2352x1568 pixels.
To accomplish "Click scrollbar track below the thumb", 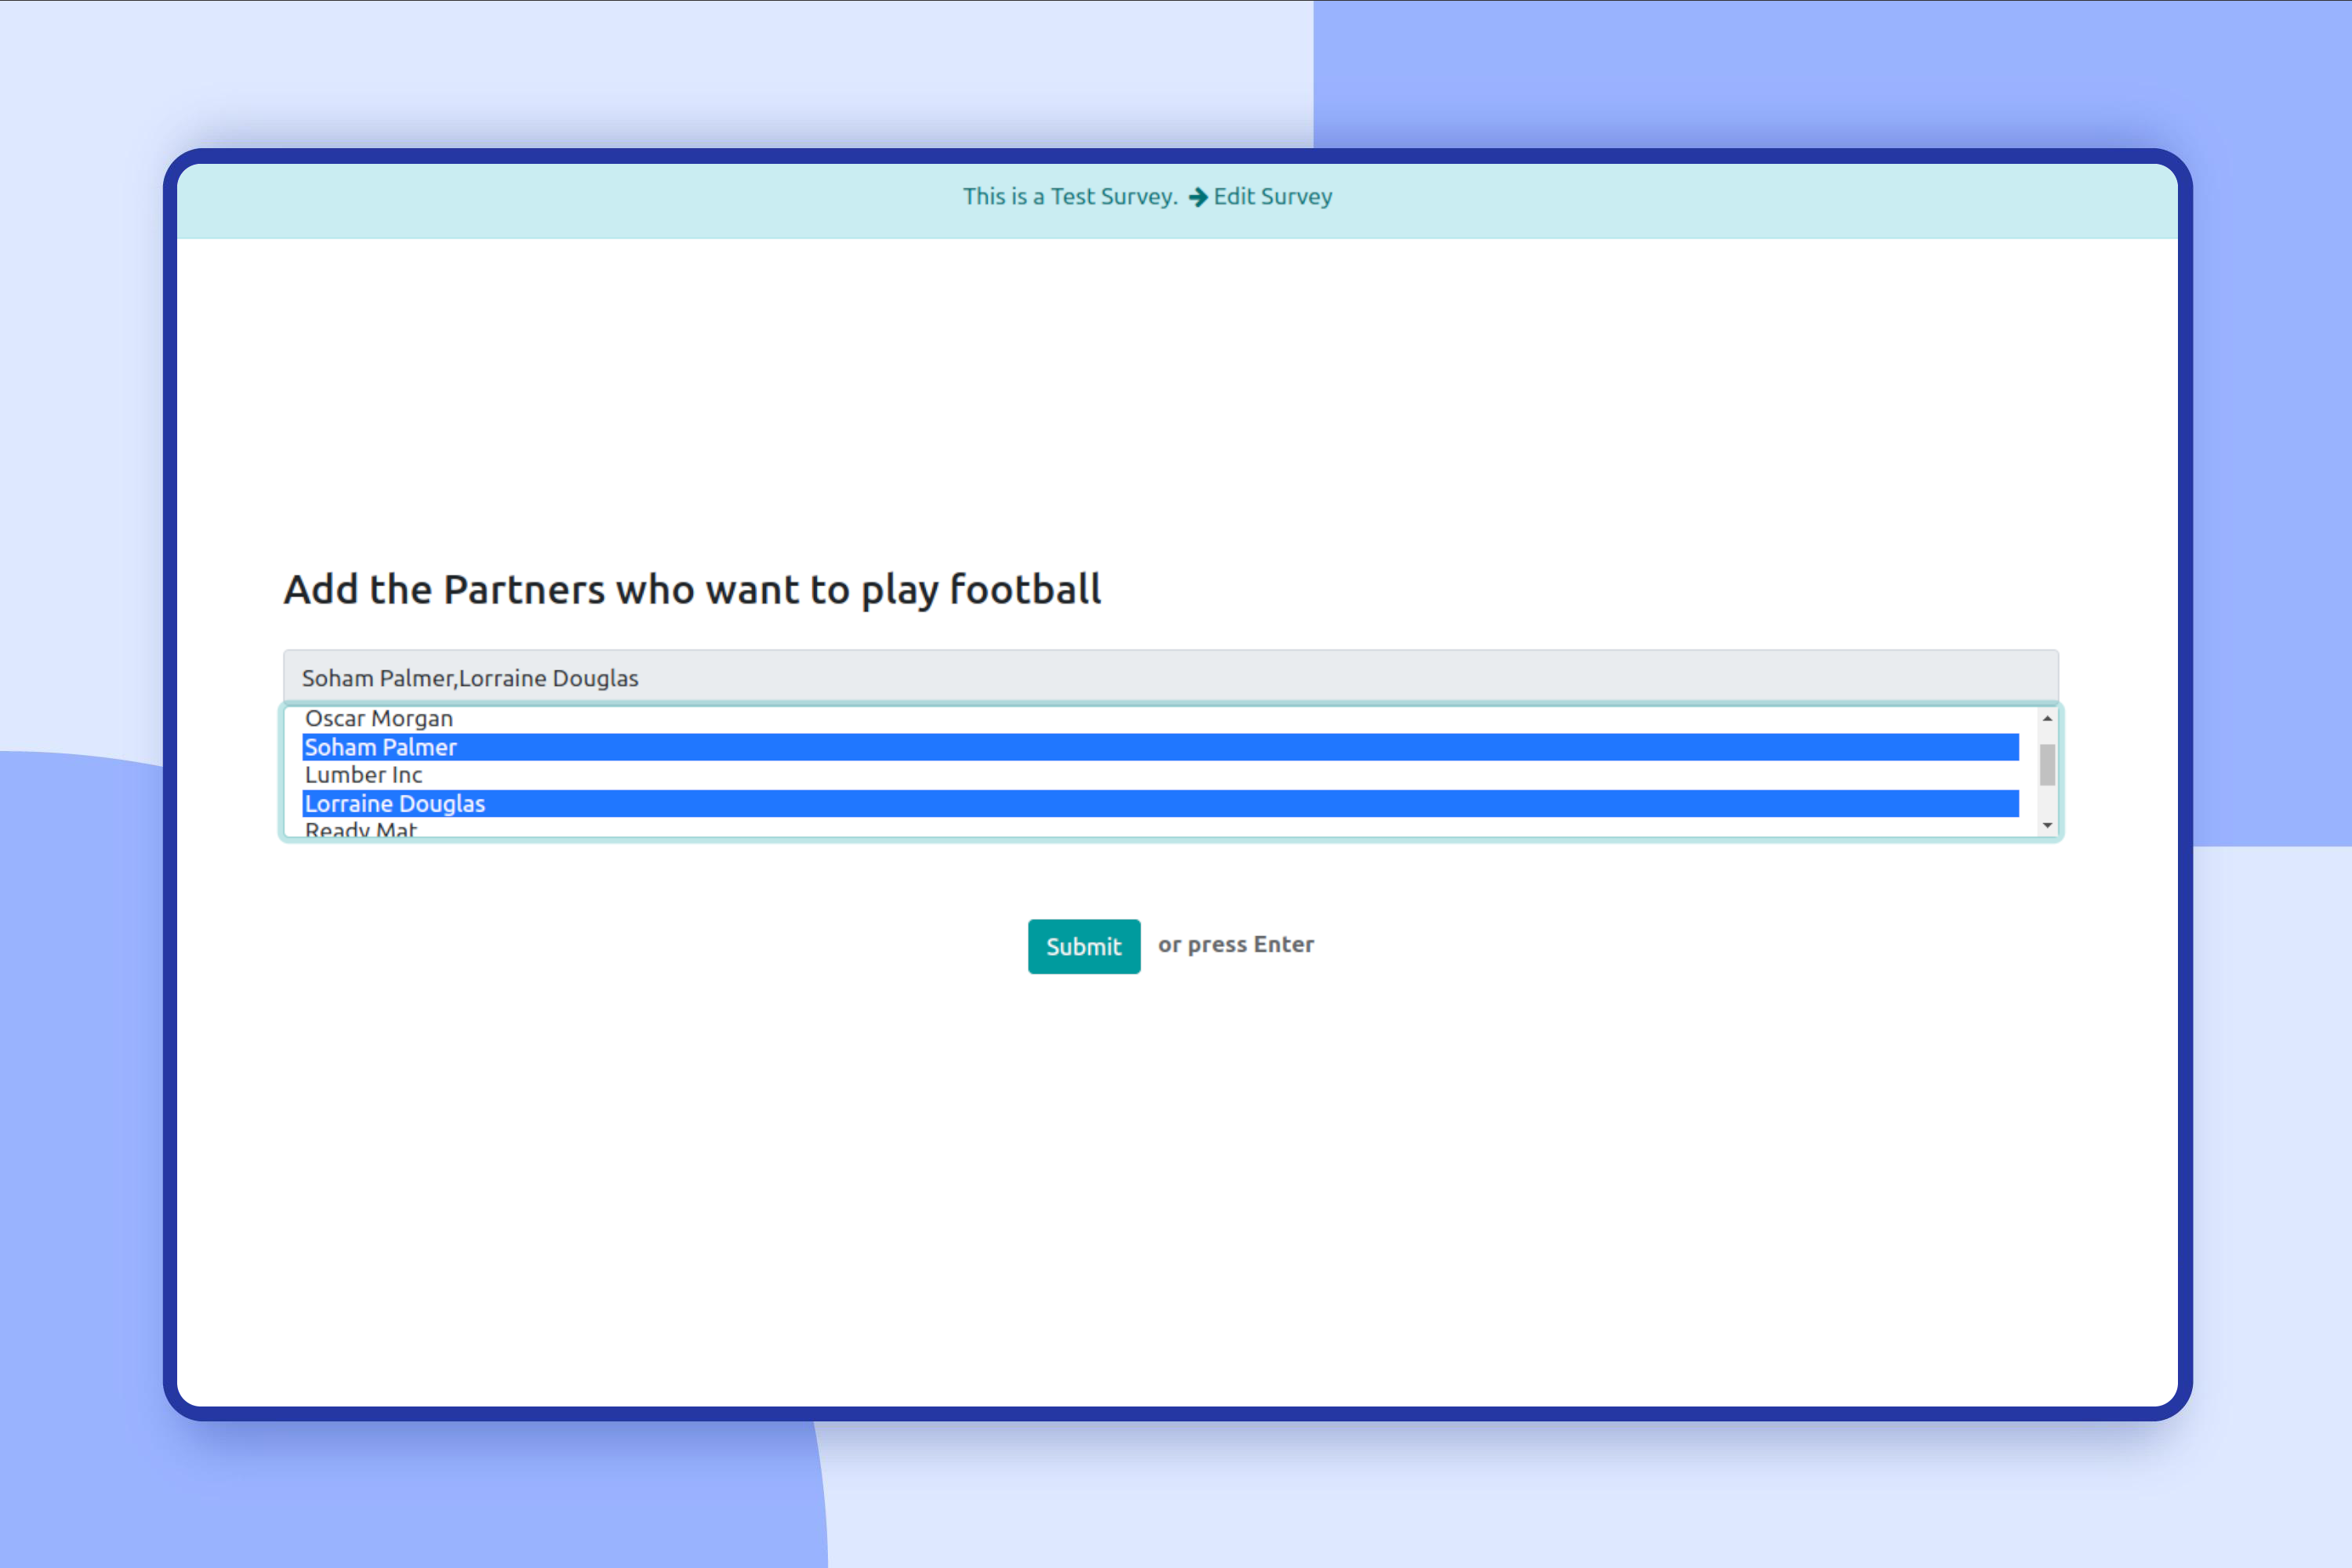I will coord(2047,803).
